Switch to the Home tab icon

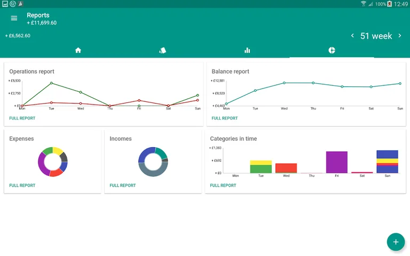click(x=78, y=50)
